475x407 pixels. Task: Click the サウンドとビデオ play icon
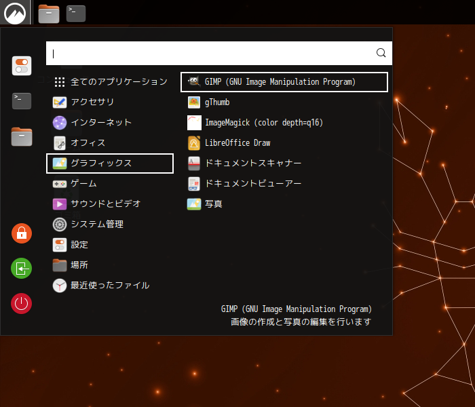click(60, 203)
